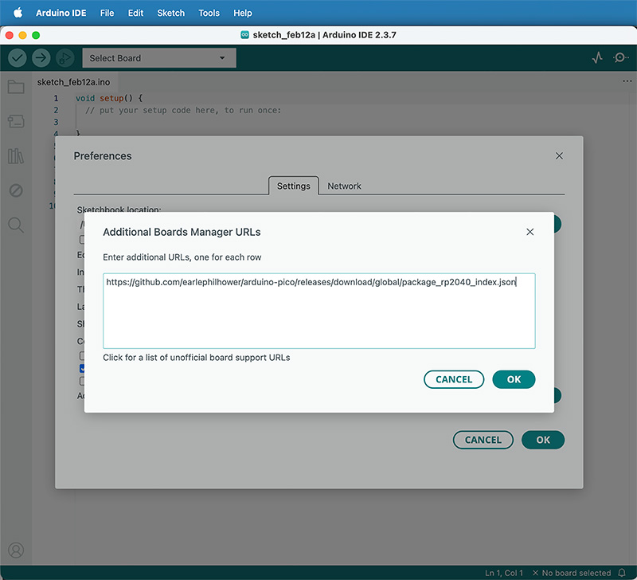Upload the sketch with the arrow icon
637x580 pixels.
(39, 57)
